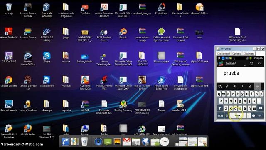Tap the keyboard settings gear key
The image size is (266, 150).
pos(254,116)
